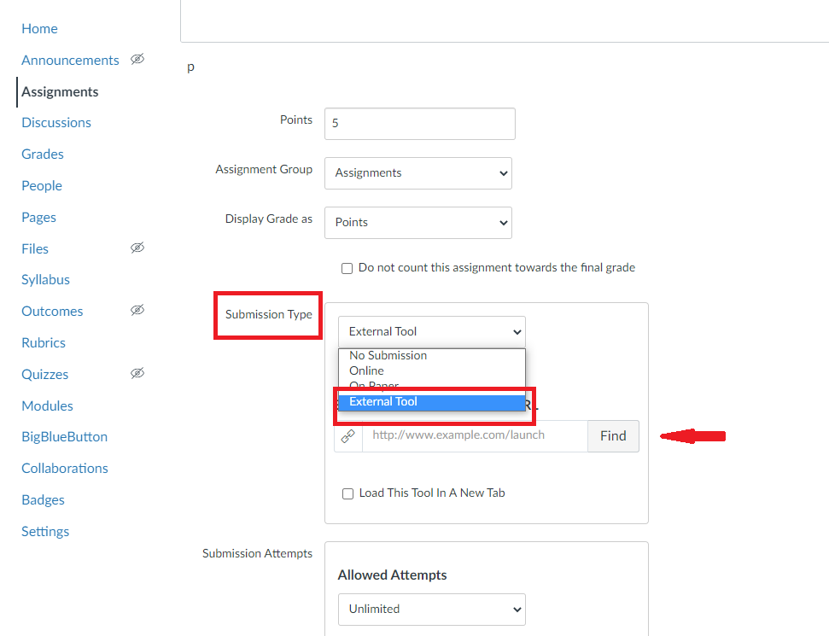The width and height of the screenshot is (829, 636).
Task: Open the Assignment Group dropdown
Action: (x=418, y=173)
